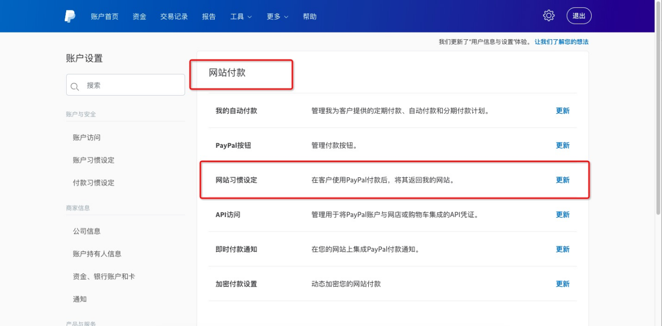The height and width of the screenshot is (326, 662).
Task: Click 更新 for API访问
Action: (563, 214)
